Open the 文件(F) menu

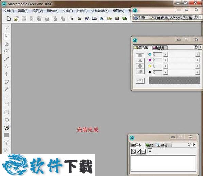[x=9, y=11]
